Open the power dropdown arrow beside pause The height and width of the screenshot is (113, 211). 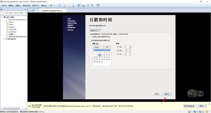pos(54,5)
